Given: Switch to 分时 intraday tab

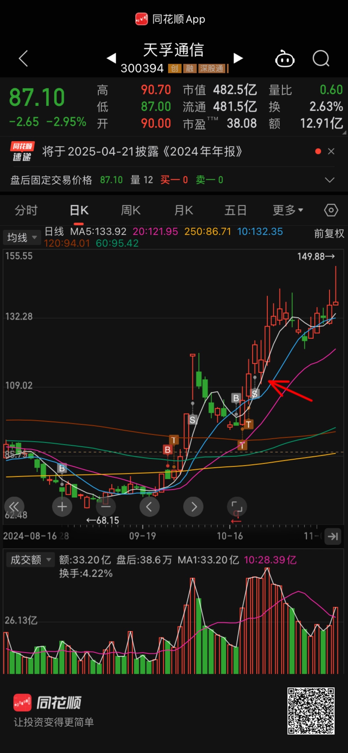Looking at the screenshot, I should pyautogui.click(x=26, y=210).
